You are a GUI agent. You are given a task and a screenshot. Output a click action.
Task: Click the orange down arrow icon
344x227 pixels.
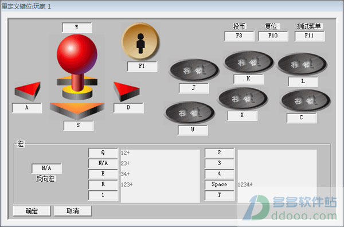pos(77,110)
